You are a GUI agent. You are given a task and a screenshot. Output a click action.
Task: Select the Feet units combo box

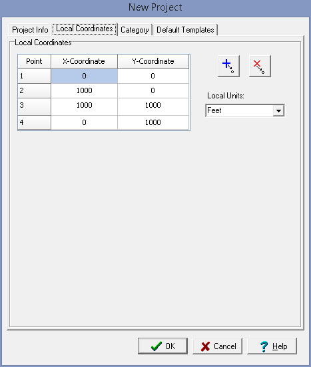(x=245, y=110)
